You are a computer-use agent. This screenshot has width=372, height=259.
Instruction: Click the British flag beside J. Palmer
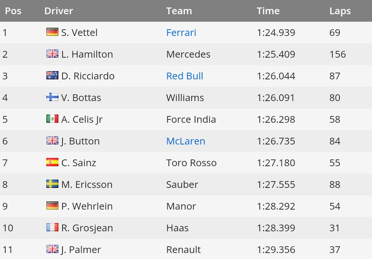(x=52, y=249)
